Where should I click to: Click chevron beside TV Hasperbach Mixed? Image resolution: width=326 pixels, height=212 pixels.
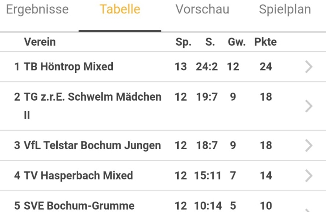click(309, 176)
